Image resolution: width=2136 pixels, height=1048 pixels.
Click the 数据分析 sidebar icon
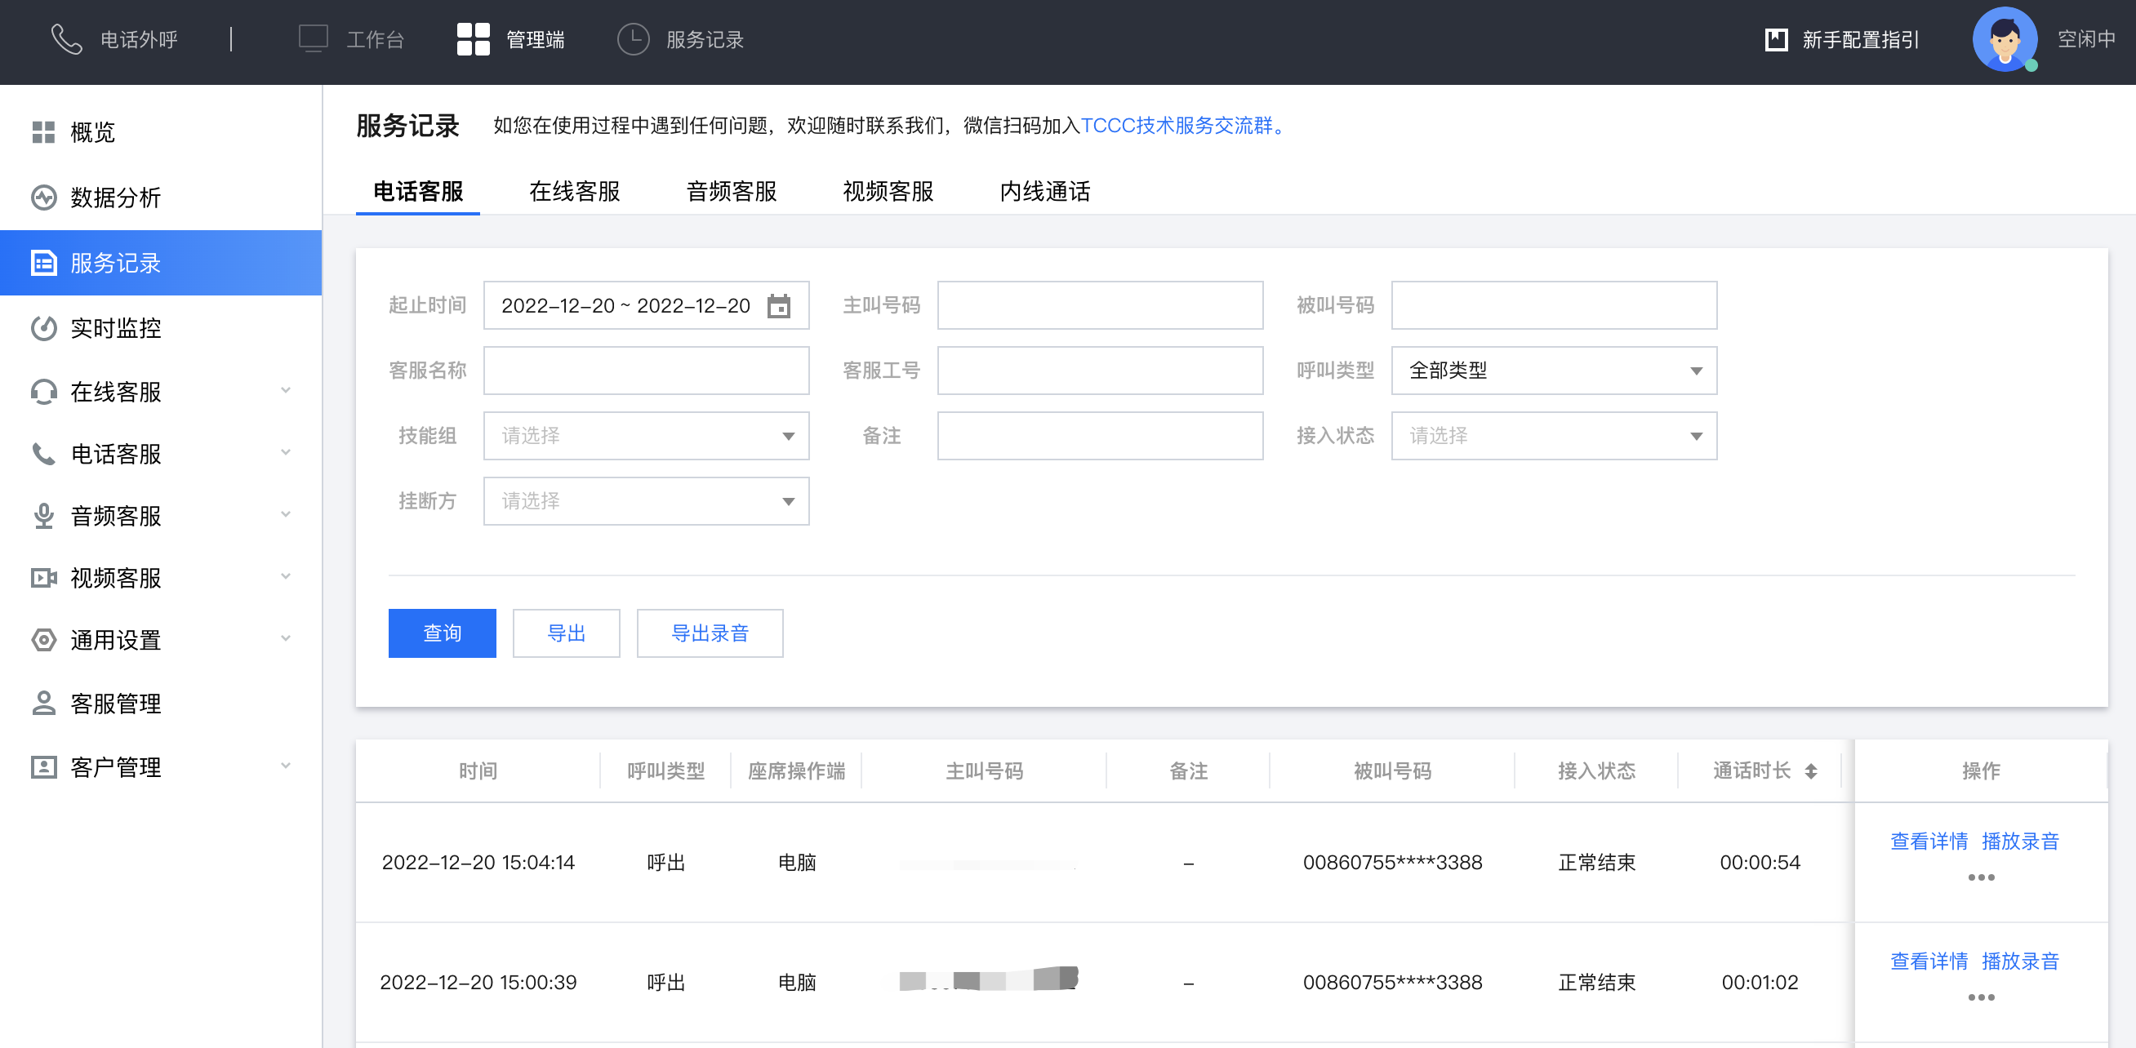tap(43, 198)
